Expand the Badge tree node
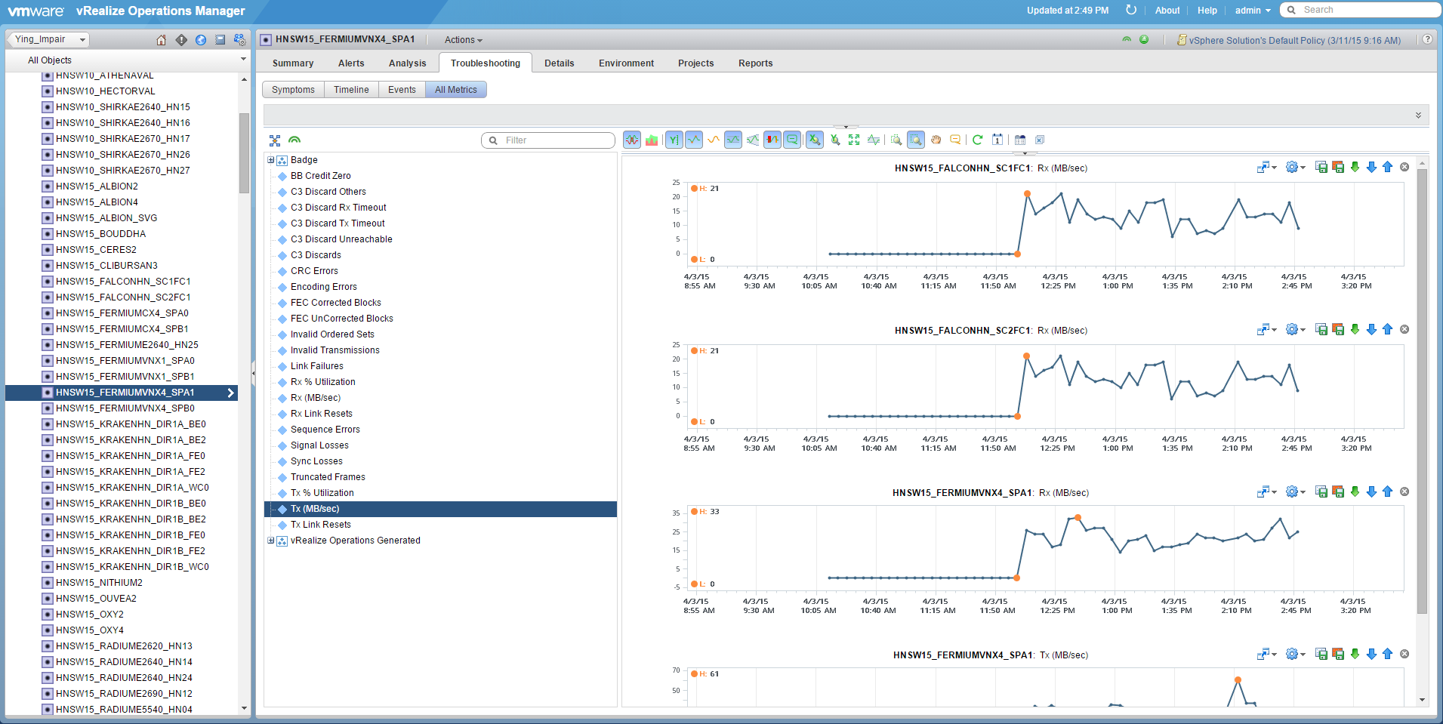This screenshot has width=1443, height=724. (271, 160)
